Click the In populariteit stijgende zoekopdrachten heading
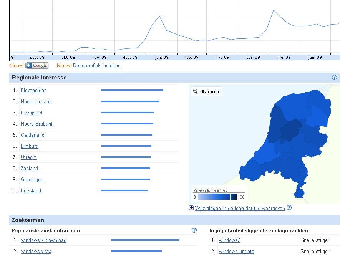This screenshot has height=255, width=340. [x=259, y=230]
